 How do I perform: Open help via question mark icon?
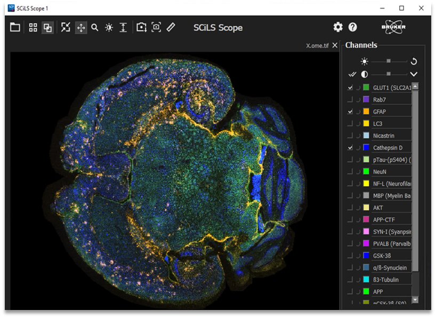point(353,27)
